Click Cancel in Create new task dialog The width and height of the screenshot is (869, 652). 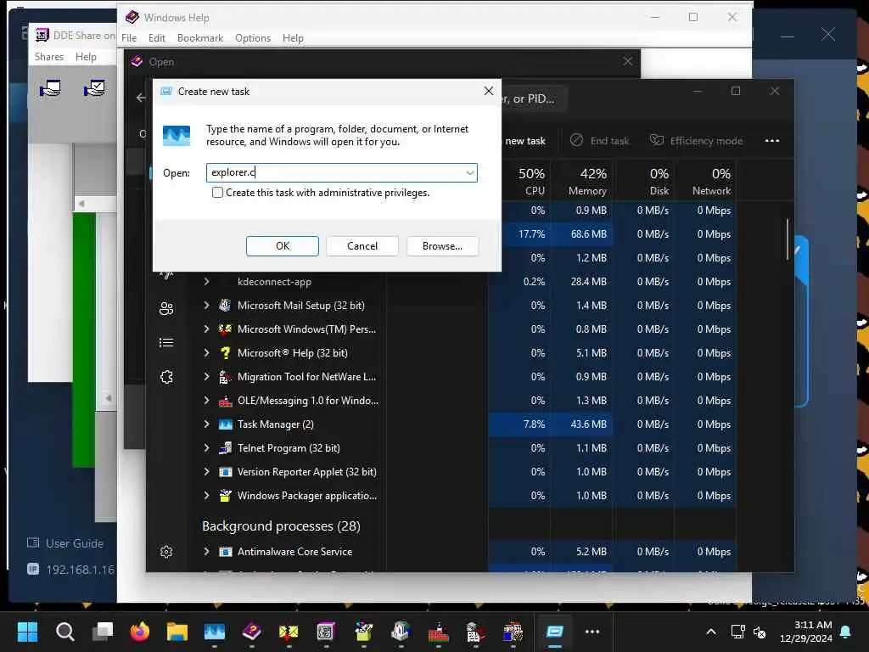point(362,246)
